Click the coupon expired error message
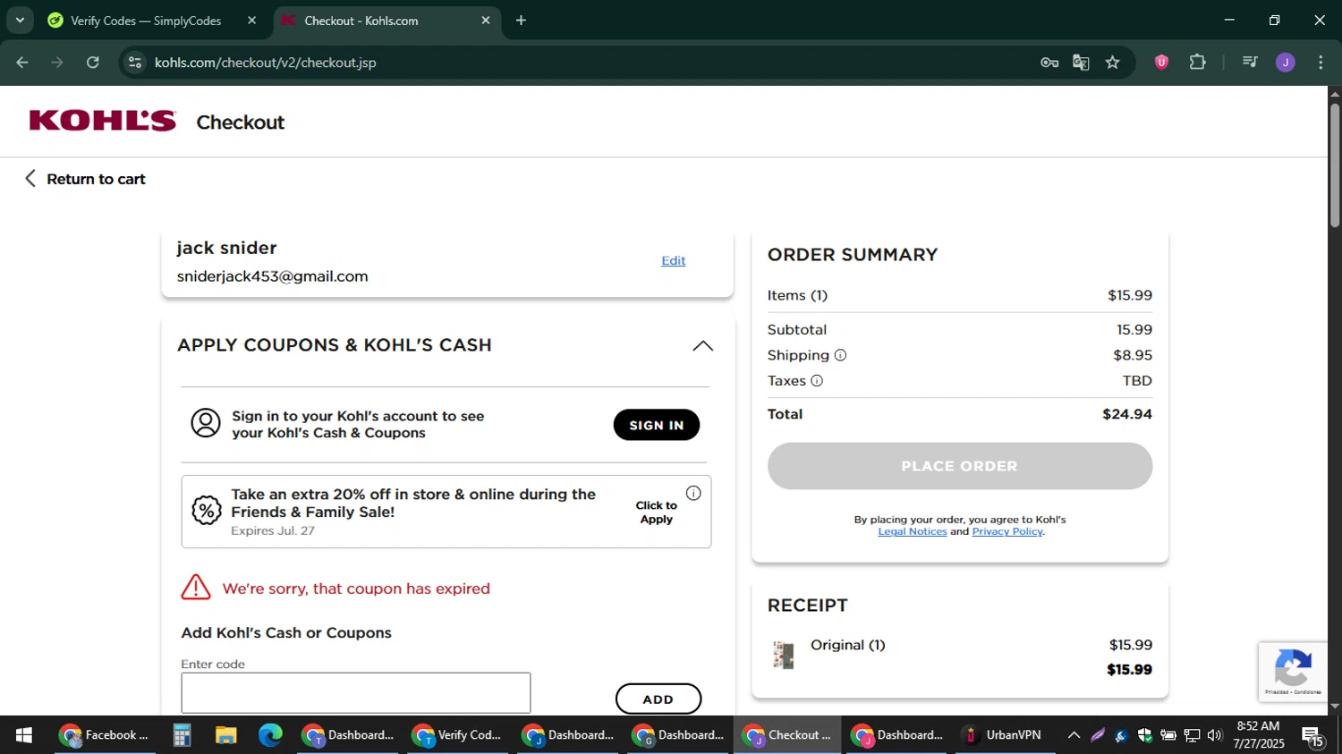The height and width of the screenshot is (754, 1342). coord(356,589)
